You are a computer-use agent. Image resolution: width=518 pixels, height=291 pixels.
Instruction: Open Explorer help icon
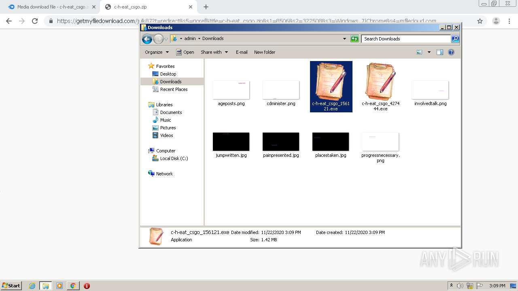[x=451, y=52]
